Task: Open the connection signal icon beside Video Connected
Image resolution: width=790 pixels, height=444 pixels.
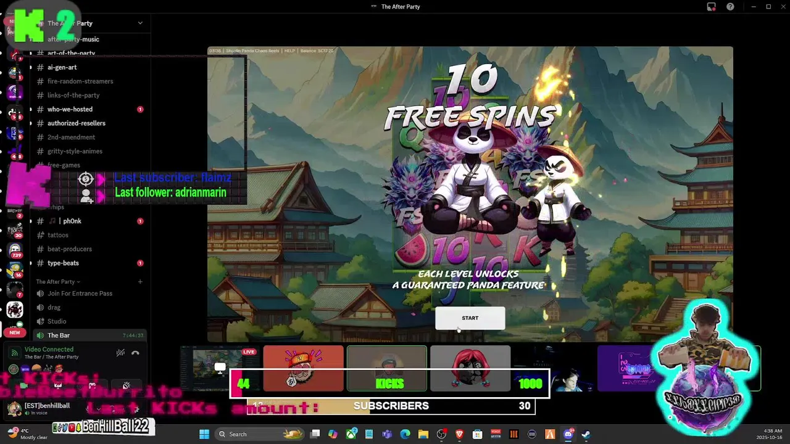Action: click(14, 353)
